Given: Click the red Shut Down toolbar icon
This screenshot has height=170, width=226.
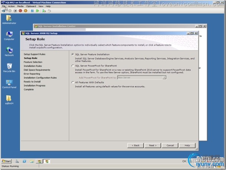Looking at the screenshot, I should [20, 11].
